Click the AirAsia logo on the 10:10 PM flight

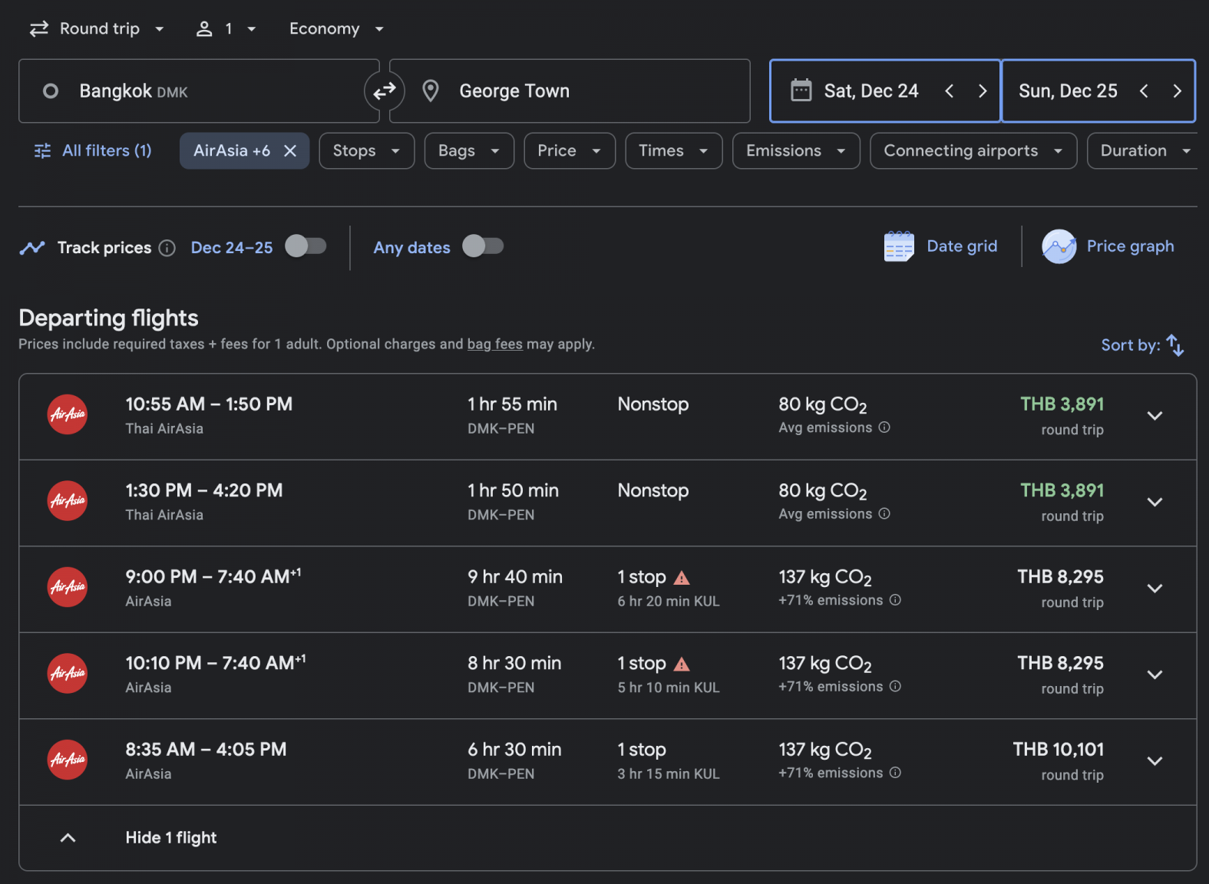68,674
